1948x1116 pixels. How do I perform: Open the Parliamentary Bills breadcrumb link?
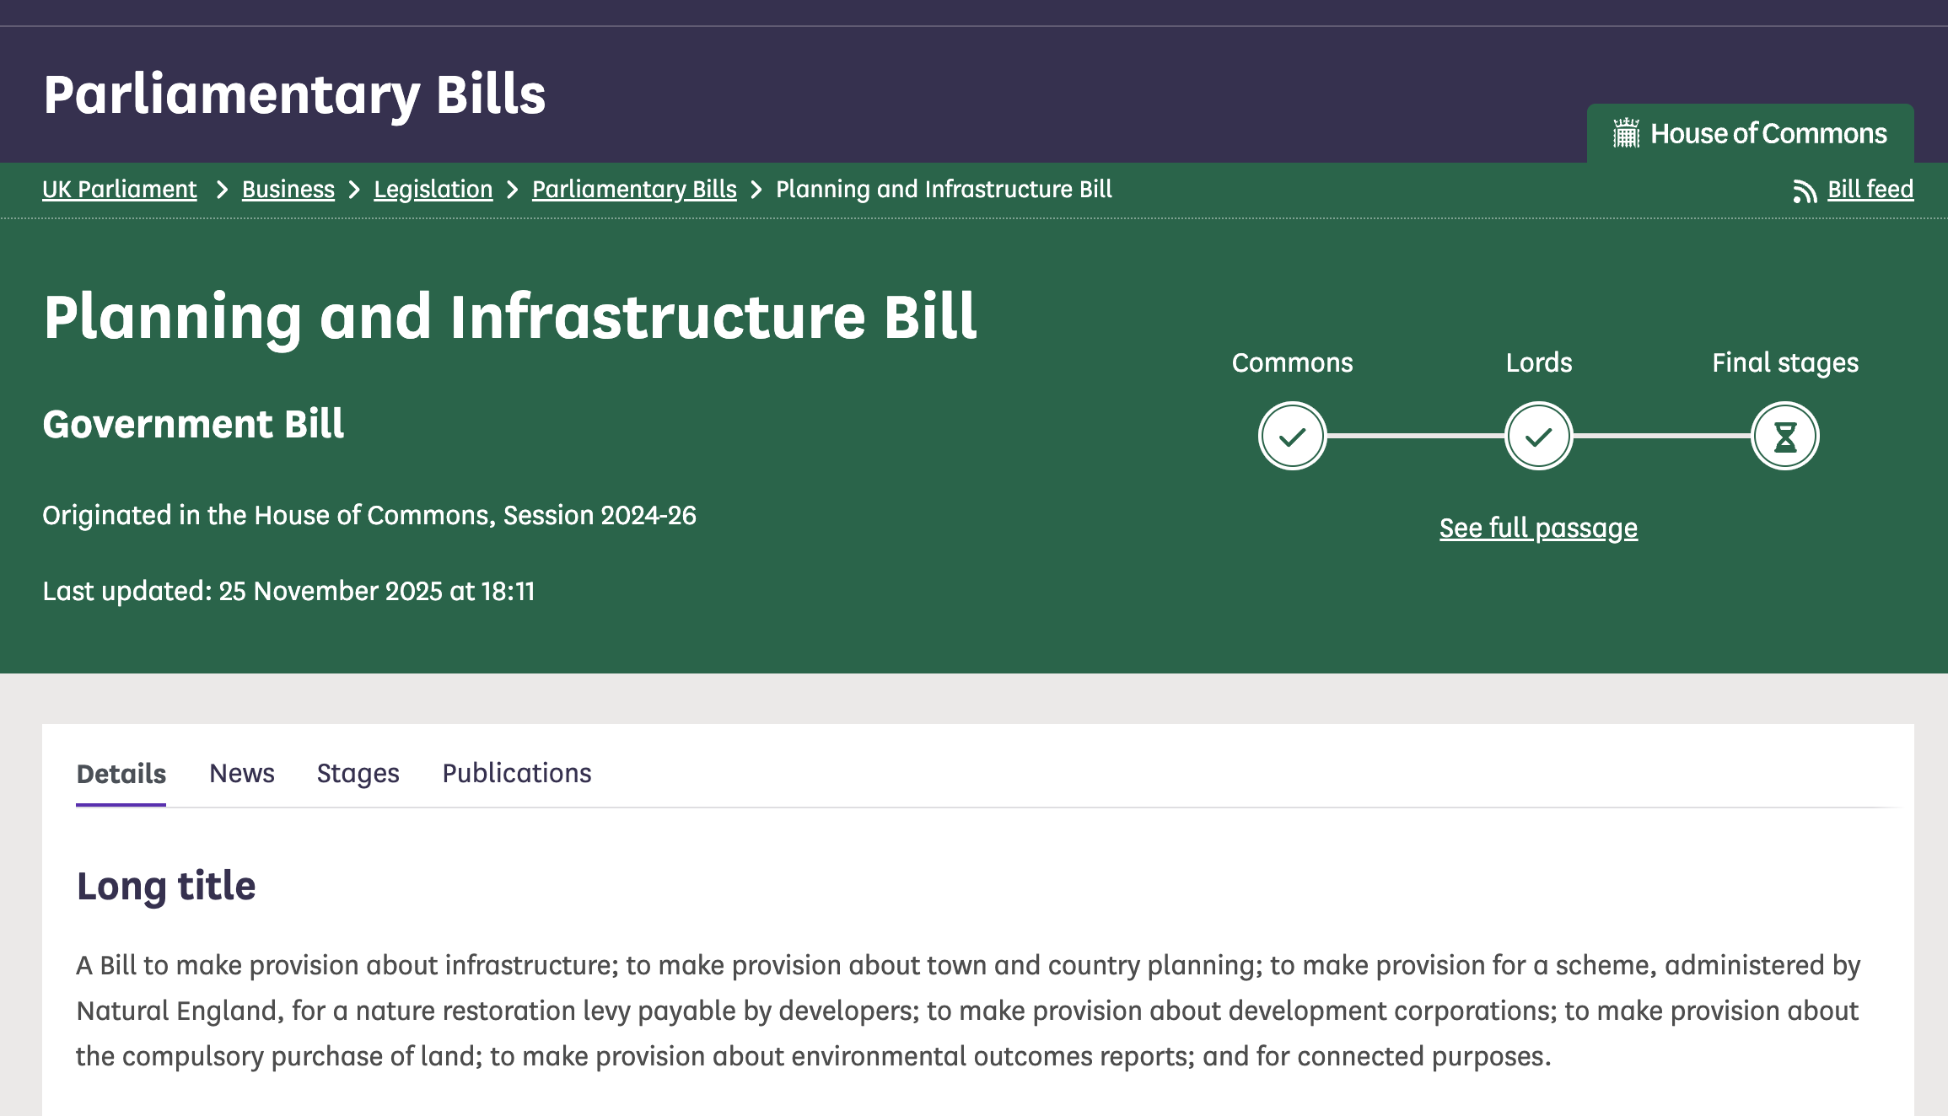(x=634, y=190)
